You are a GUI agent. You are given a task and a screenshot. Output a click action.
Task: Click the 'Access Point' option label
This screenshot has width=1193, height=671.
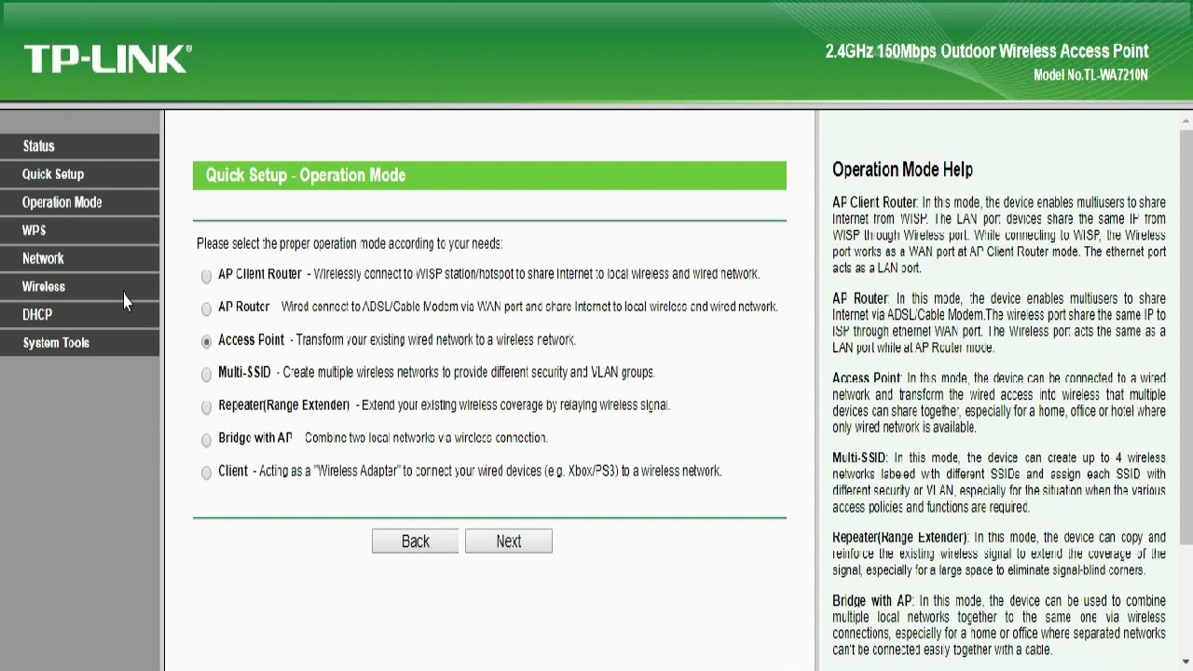(251, 339)
